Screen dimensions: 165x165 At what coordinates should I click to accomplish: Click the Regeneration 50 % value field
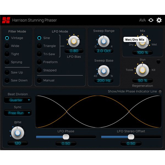(142, 81)
